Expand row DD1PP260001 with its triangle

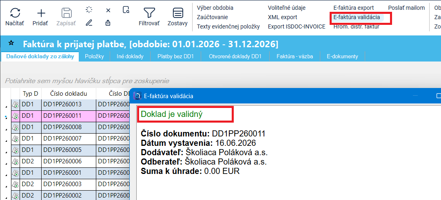tap(6, 175)
